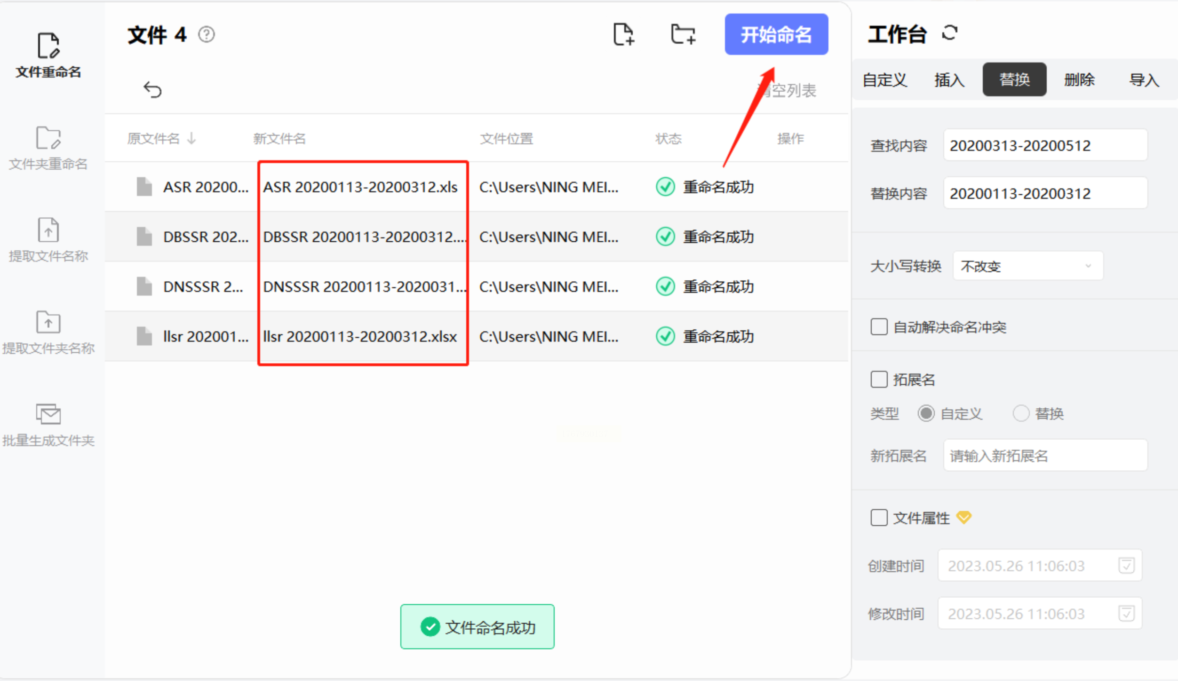Open the 创建时间 date picker
The height and width of the screenshot is (681, 1178).
1126,565
